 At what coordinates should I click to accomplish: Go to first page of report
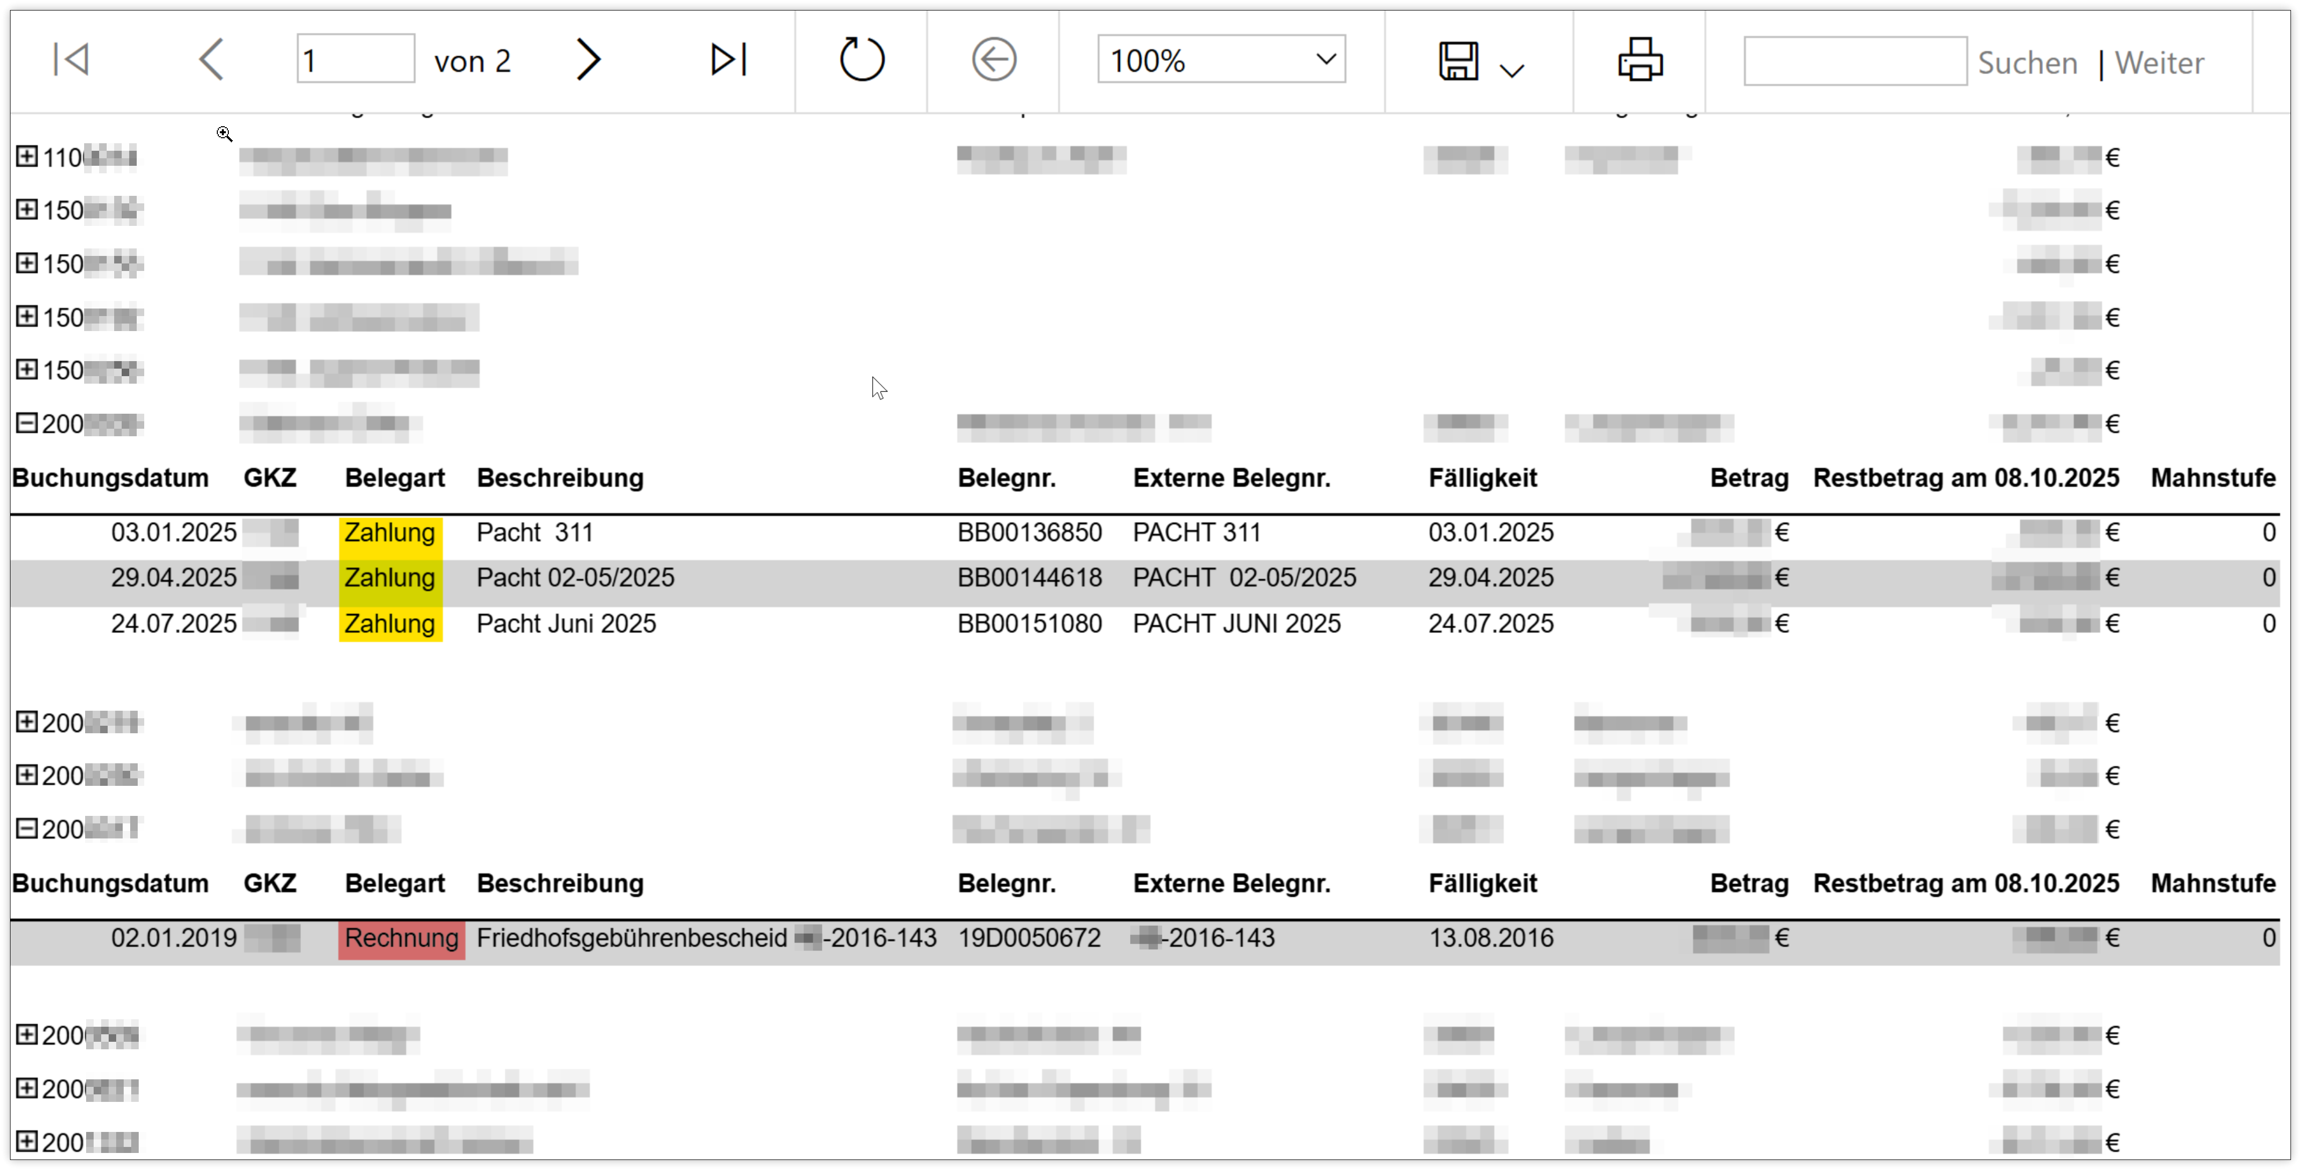(x=71, y=60)
